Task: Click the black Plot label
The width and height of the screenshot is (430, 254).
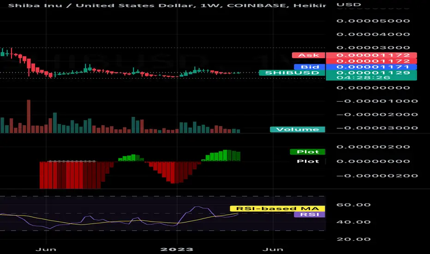Action: [308, 161]
